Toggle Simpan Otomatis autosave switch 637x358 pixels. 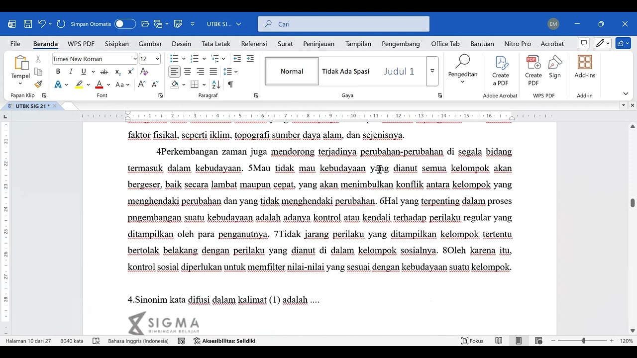125,24
